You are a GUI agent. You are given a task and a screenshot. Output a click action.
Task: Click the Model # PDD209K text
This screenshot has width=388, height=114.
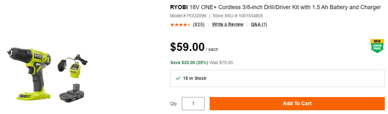point(188,16)
